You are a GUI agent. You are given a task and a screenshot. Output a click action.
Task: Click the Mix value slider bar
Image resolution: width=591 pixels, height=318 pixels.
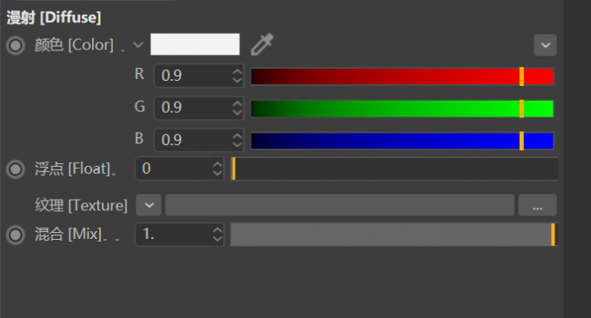pyautogui.click(x=395, y=235)
